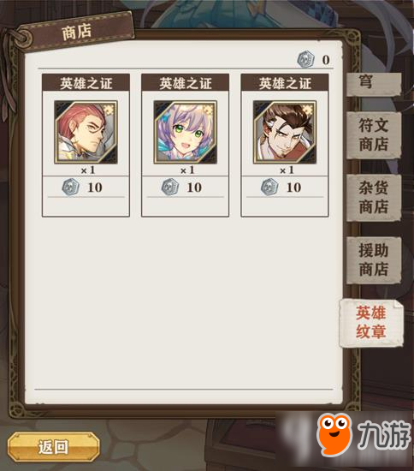Buy third 英雄之证 for 10 coins
The width and height of the screenshot is (414, 471).
point(285,188)
